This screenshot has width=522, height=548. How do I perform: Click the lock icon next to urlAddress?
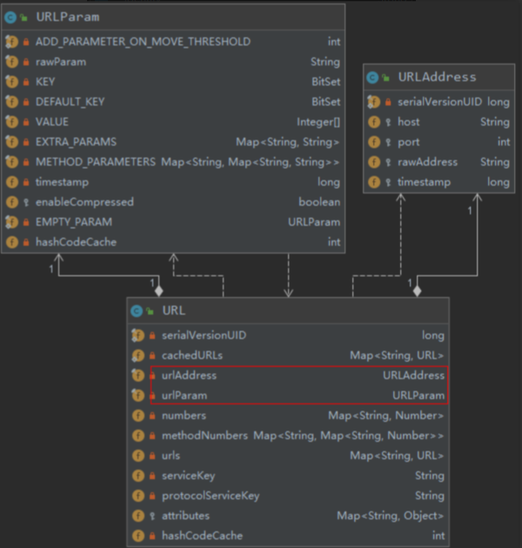151,375
